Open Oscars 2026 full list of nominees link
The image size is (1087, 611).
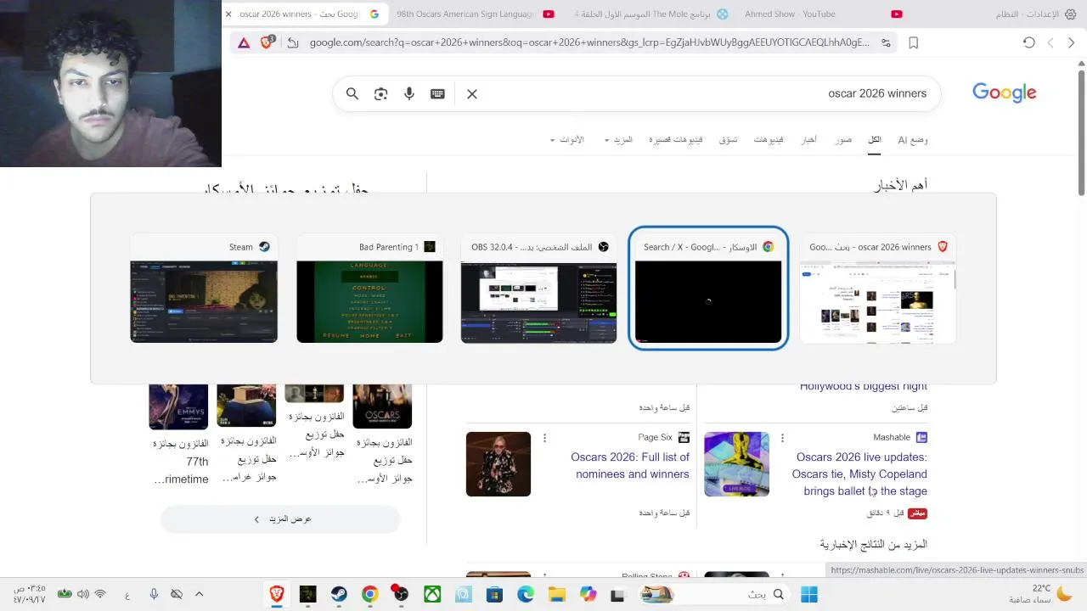[x=630, y=466]
